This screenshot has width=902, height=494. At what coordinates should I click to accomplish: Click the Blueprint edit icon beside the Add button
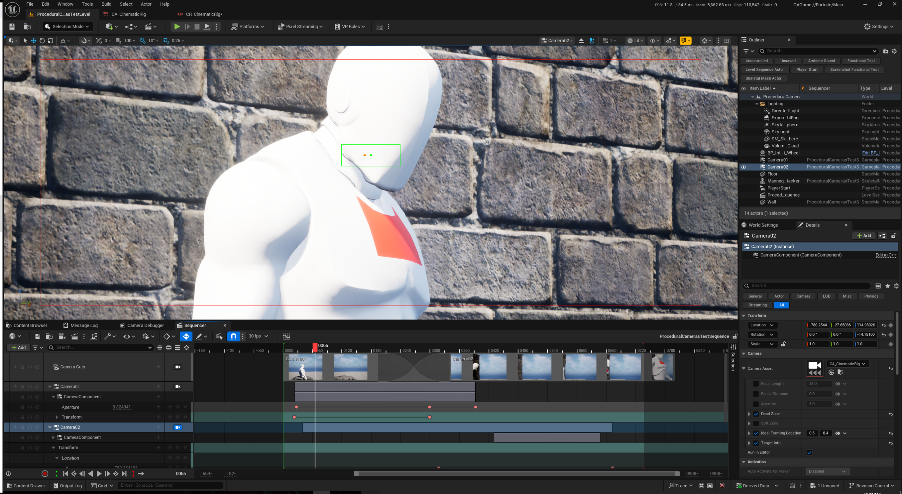coord(882,236)
